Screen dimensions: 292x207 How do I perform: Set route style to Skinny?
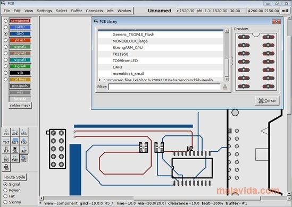pyautogui.click(x=5, y=202)
